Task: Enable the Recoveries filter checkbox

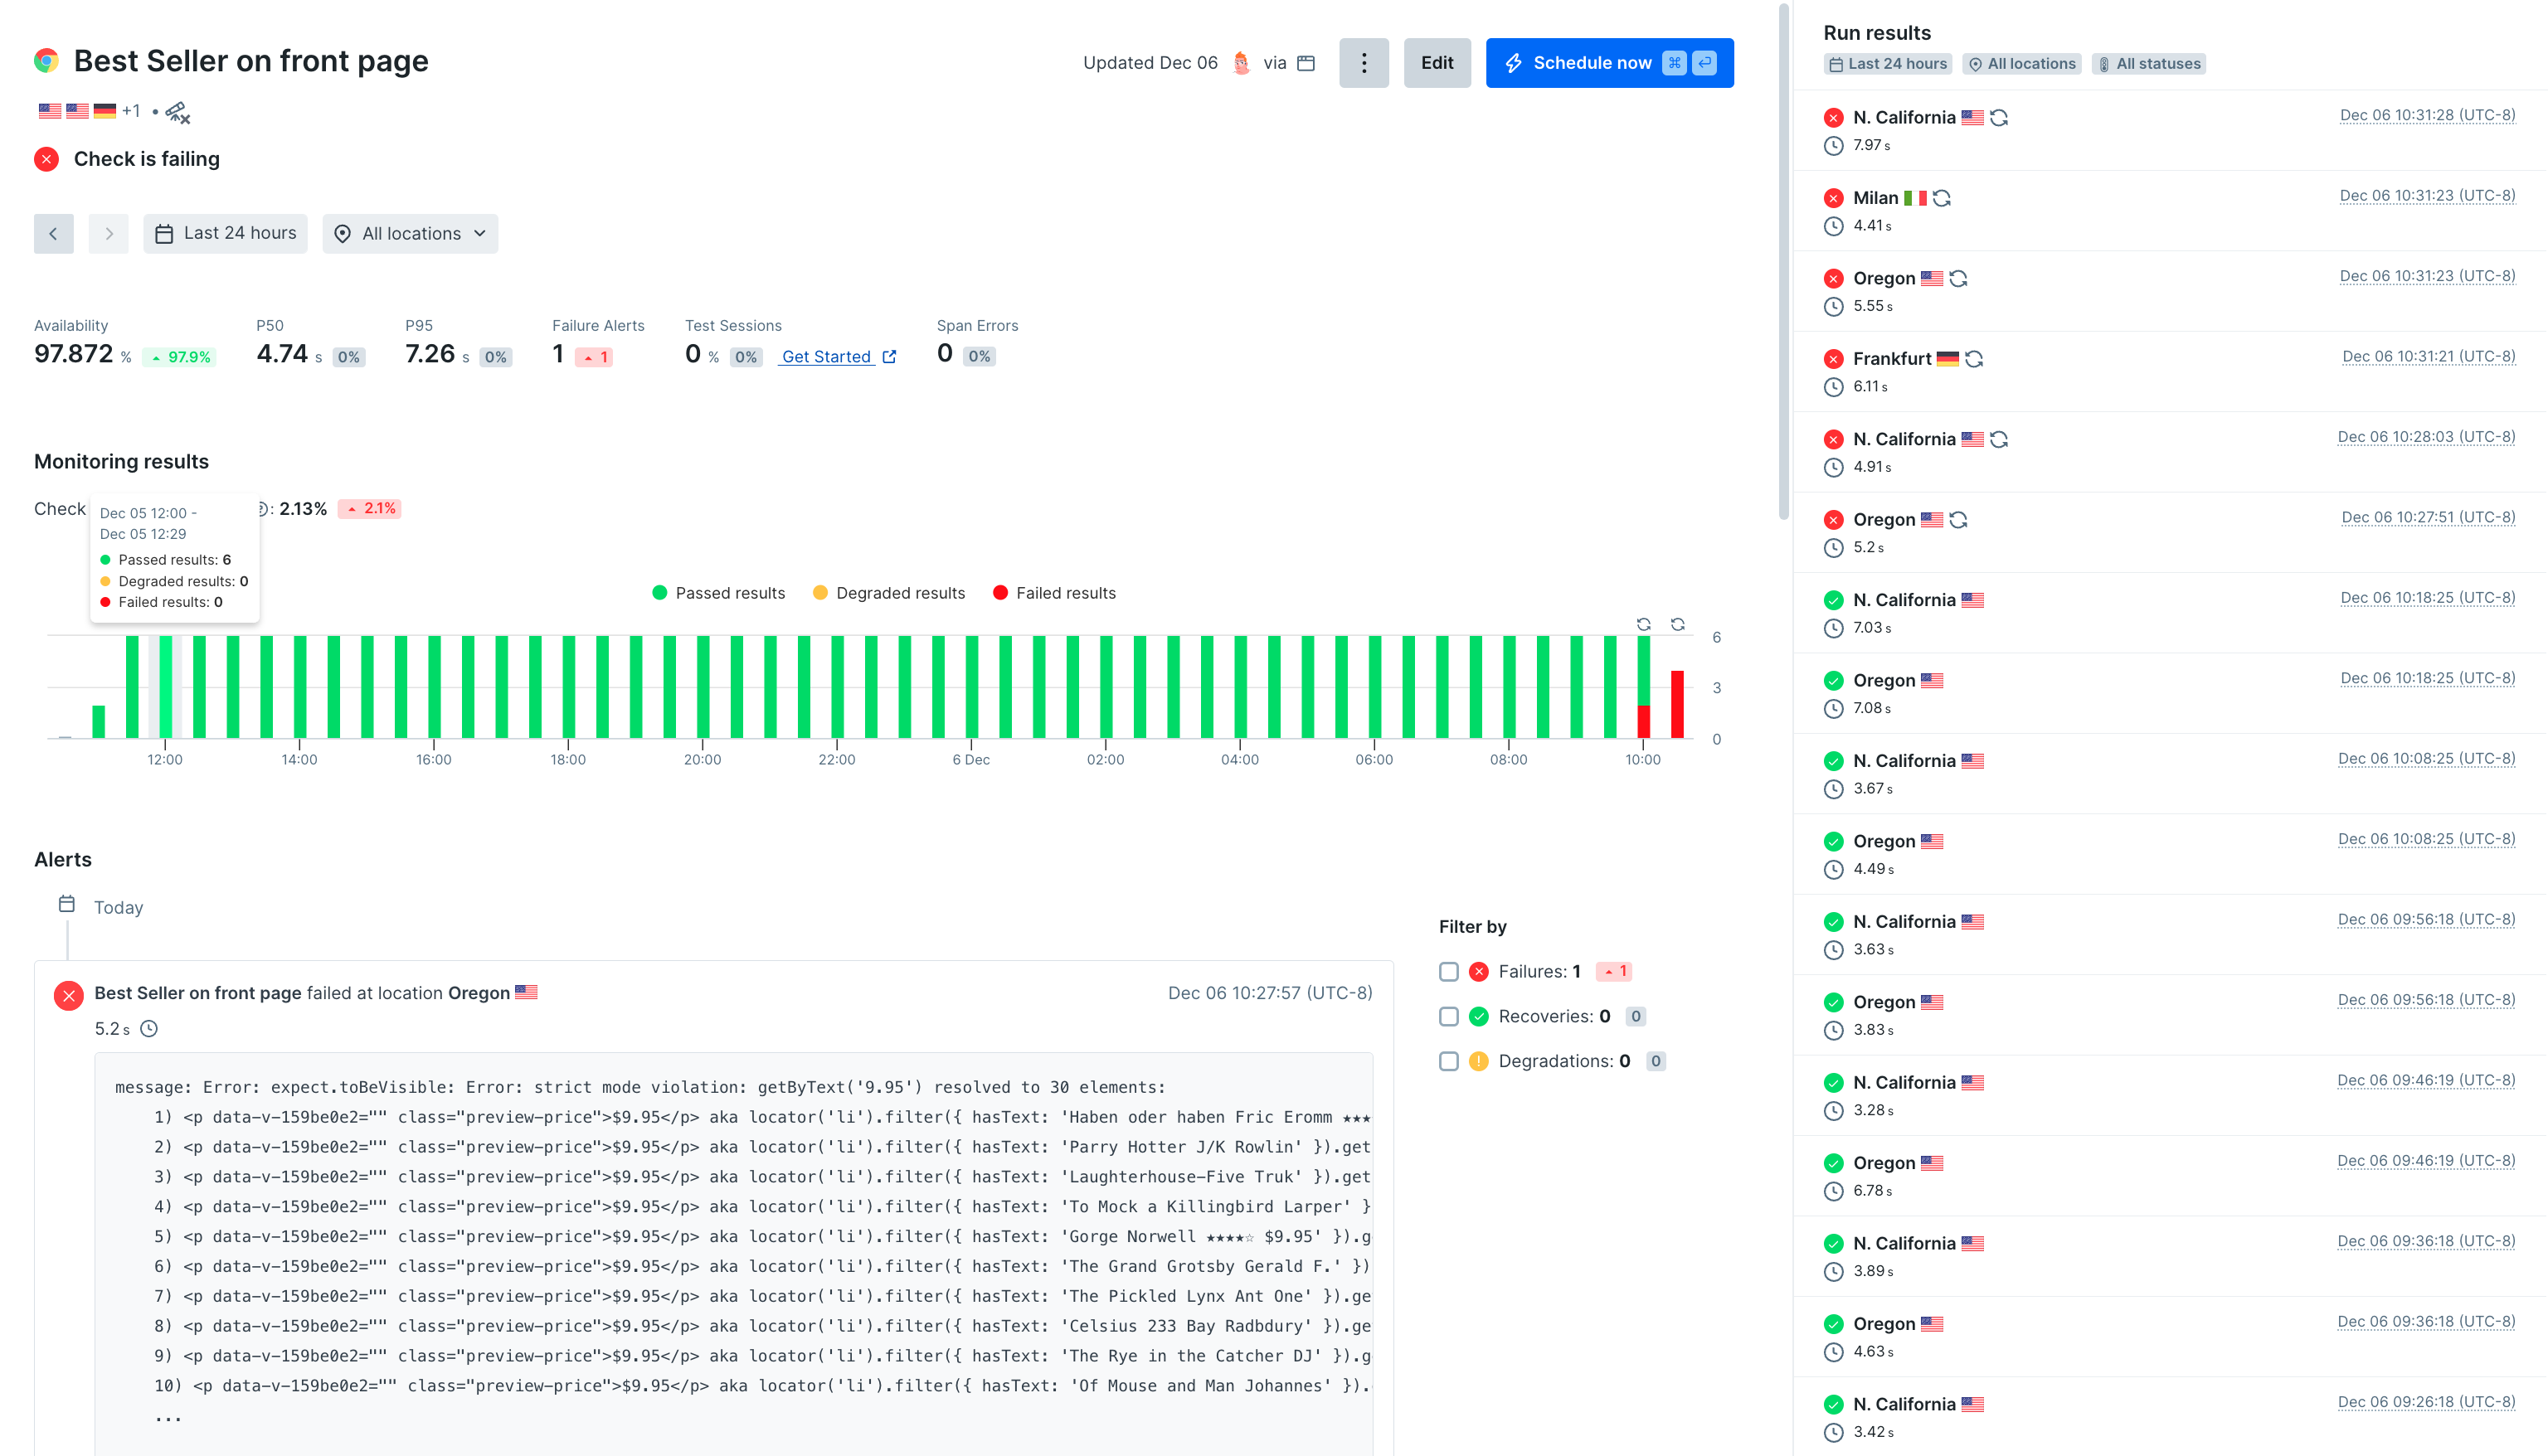Action: click(1448, 1016)
